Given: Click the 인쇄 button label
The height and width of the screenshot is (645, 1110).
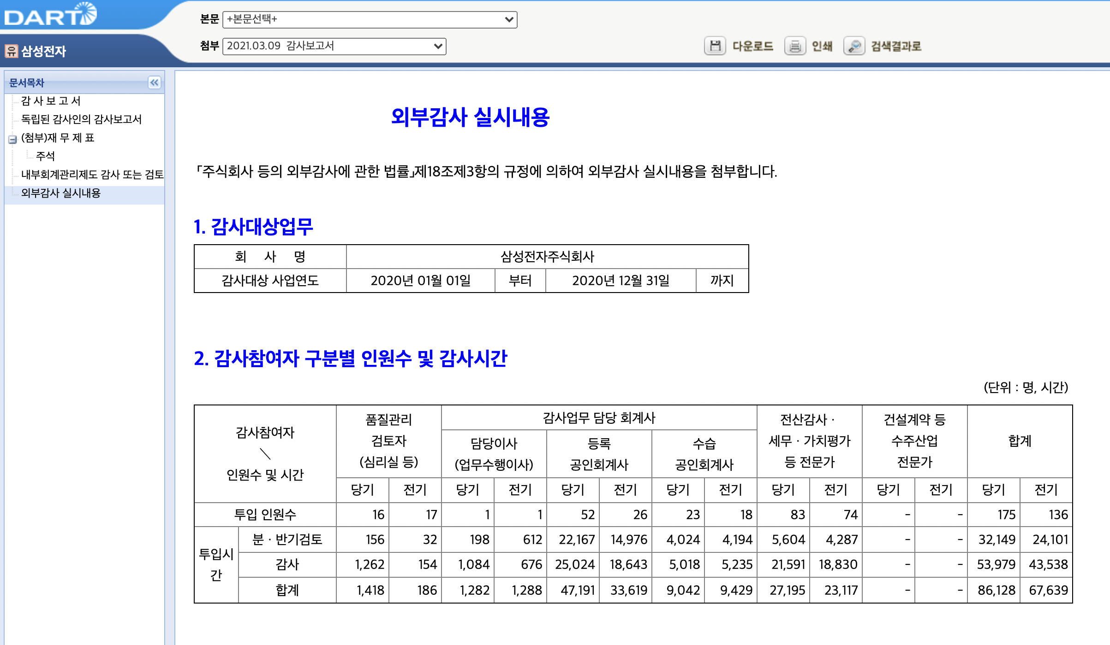Looking at the screenshot, I should point(822,46).
